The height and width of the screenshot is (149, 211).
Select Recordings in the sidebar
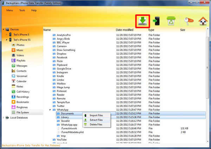click(x=23, y=97)
